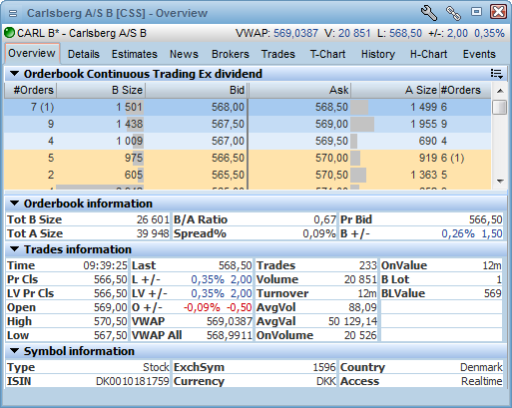Switch to the History tab

378,54
